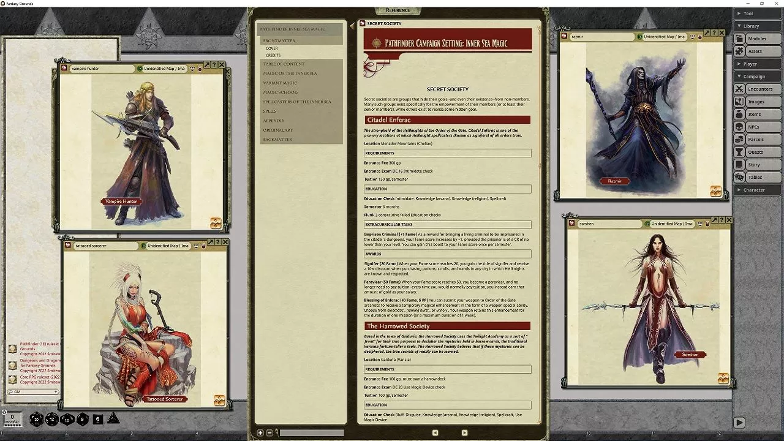Screen dimensions: 784x441
Task: Pick the d10 die
Action: point(67,419)
